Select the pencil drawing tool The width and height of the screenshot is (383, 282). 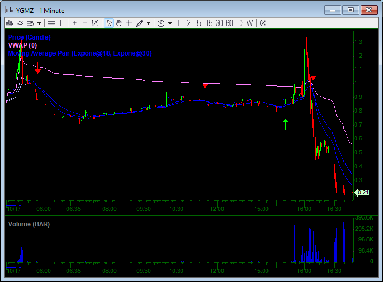coord(140,23)
